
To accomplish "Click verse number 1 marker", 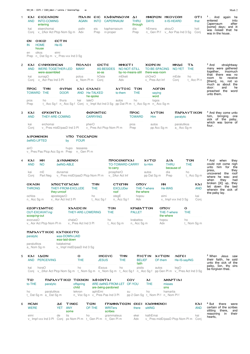I will pyautogui.click(x=22, y=17).
